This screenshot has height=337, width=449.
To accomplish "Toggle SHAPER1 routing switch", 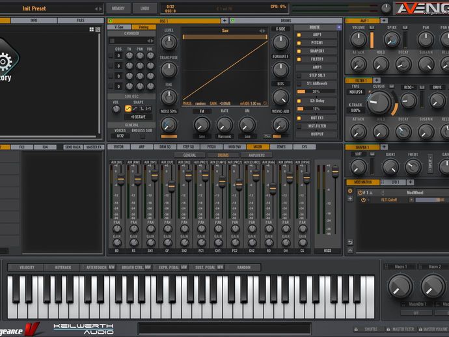I will 299,51.
